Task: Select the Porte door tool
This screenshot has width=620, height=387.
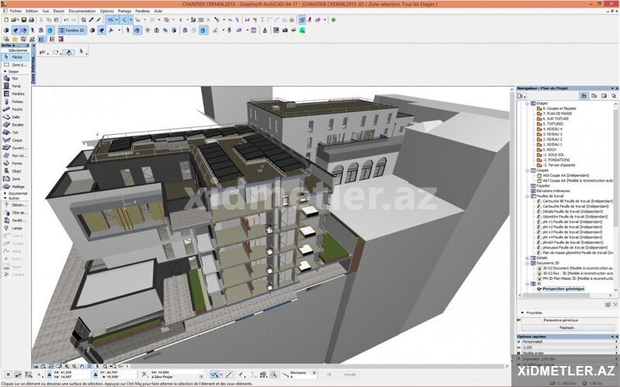Action: click(14, 86)
